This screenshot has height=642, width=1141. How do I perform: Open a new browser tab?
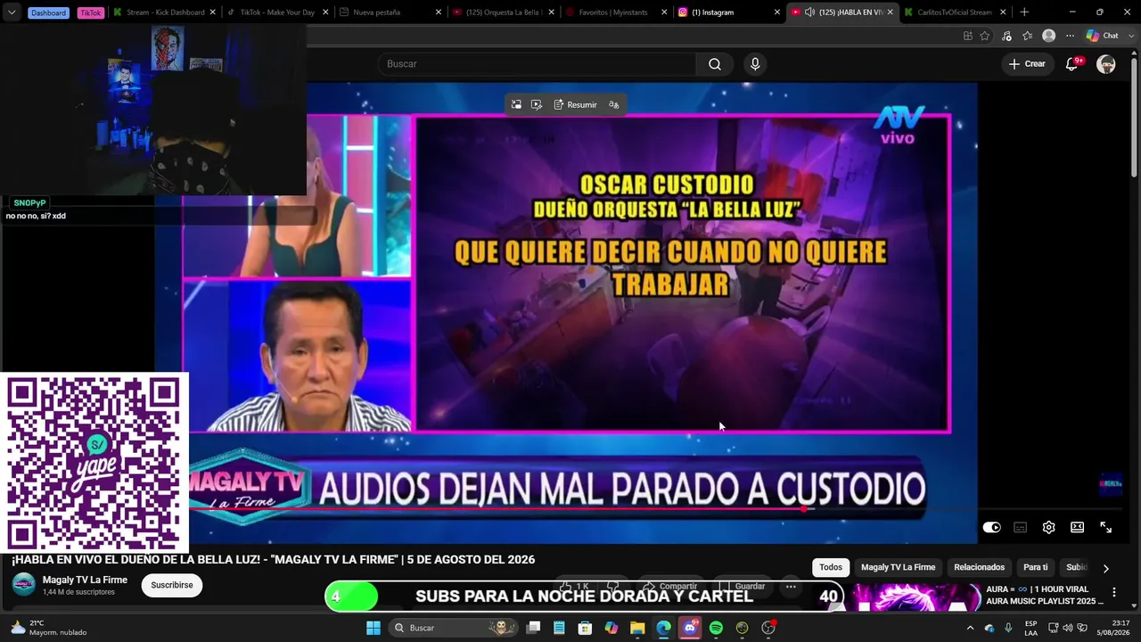tap(1024, 12)
